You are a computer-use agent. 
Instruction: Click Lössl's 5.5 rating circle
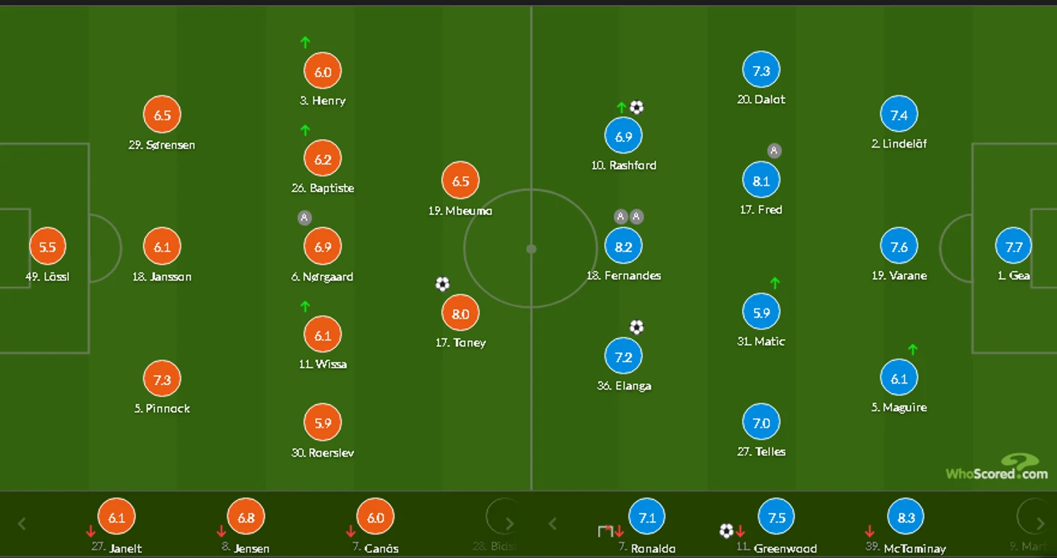pyautogui.click(x=48, y=247)
